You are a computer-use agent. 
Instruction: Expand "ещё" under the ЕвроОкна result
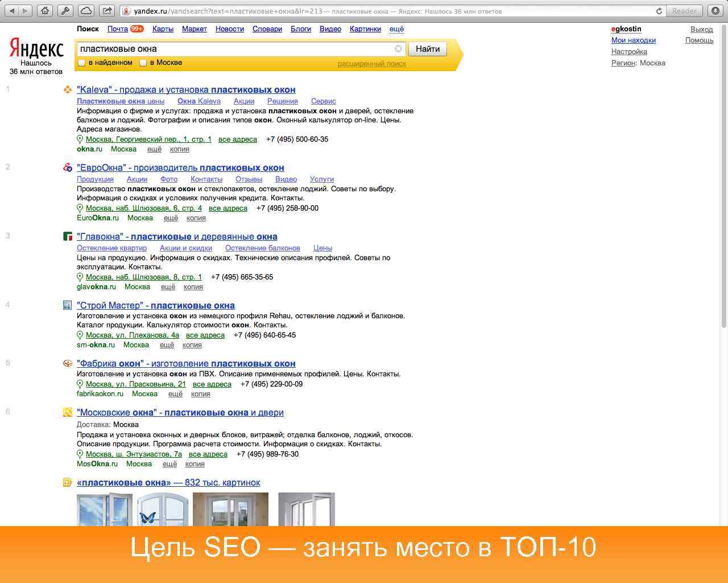[x=171, y=217]
